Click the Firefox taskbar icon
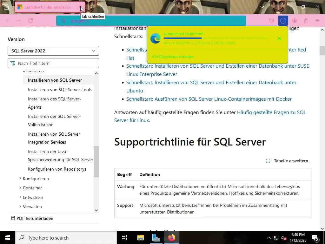 (172, 238)
